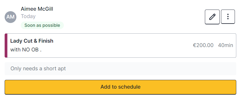Screen dimensions: 242x99
Task: Click the AM initials inside the avatar
Action: (10, 17)
